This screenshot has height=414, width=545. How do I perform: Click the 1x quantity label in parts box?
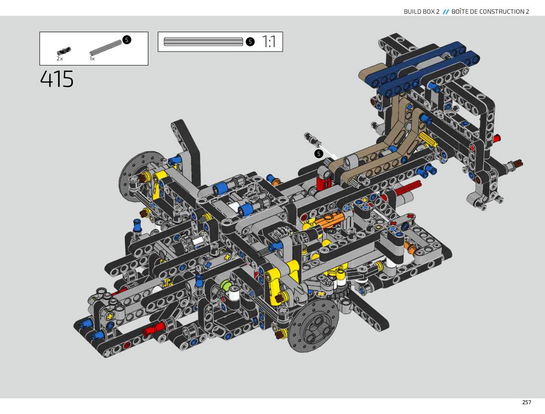pos(92,59)
